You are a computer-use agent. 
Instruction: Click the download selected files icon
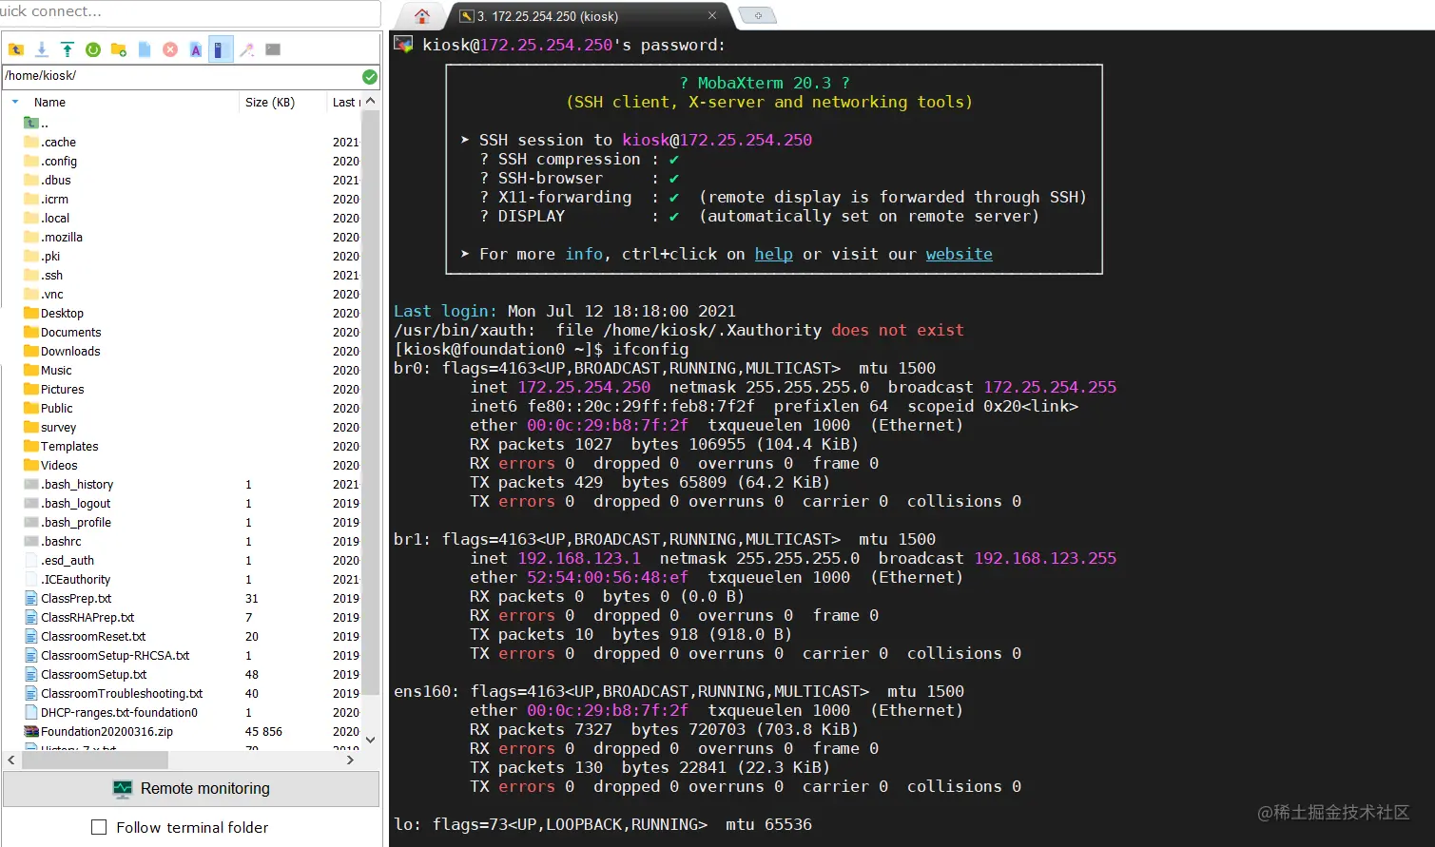(42, 49)
